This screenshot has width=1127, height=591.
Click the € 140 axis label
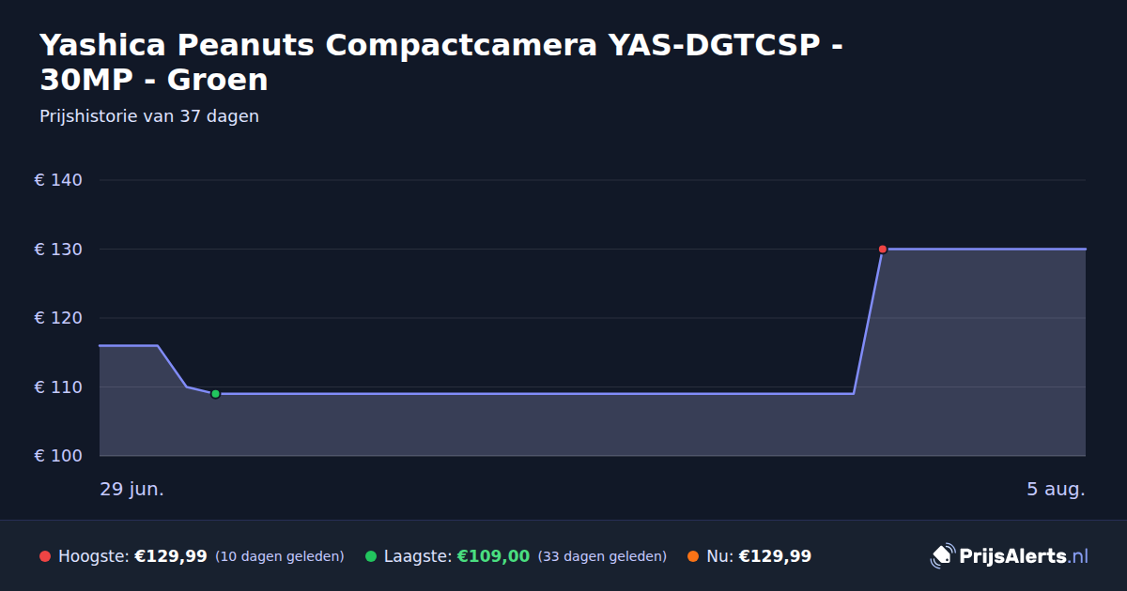pos(58,180)
